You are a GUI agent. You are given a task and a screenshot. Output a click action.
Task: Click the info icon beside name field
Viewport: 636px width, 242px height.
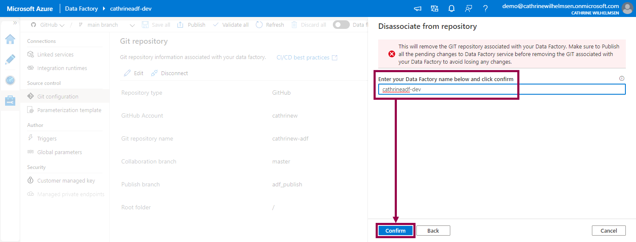click(x=622, y=79)
